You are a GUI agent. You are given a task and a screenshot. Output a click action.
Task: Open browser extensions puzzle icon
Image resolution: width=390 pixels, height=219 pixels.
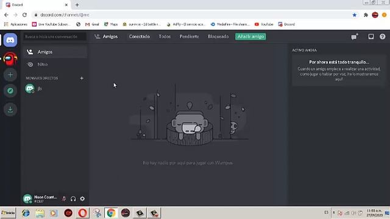(x=366, y=15)
